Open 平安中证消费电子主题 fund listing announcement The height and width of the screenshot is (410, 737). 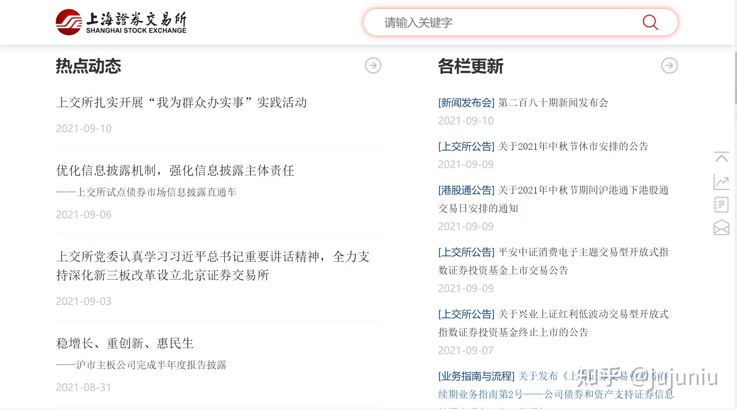point(553,261)
